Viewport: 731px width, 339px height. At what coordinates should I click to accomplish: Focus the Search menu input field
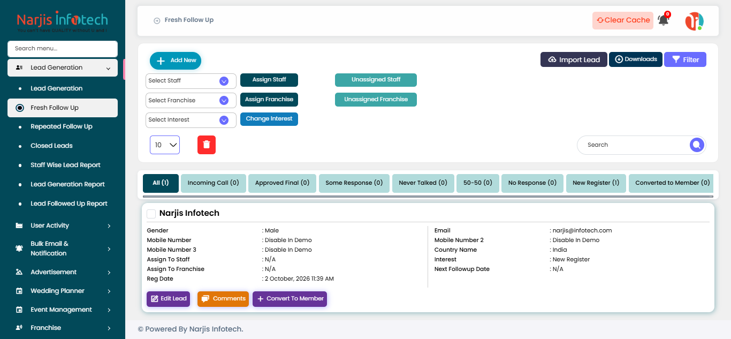click(x=63, y=49)
